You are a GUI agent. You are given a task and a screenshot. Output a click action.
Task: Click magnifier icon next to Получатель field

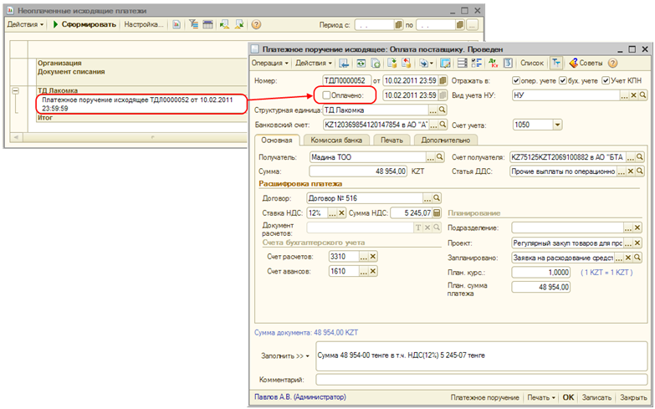coord(438,156)
